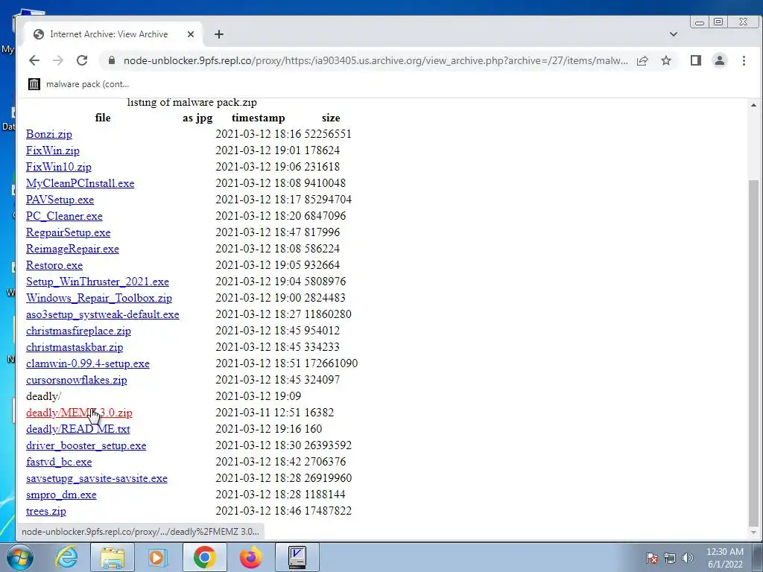Click PAVSetup.exe link

point(60,200)
